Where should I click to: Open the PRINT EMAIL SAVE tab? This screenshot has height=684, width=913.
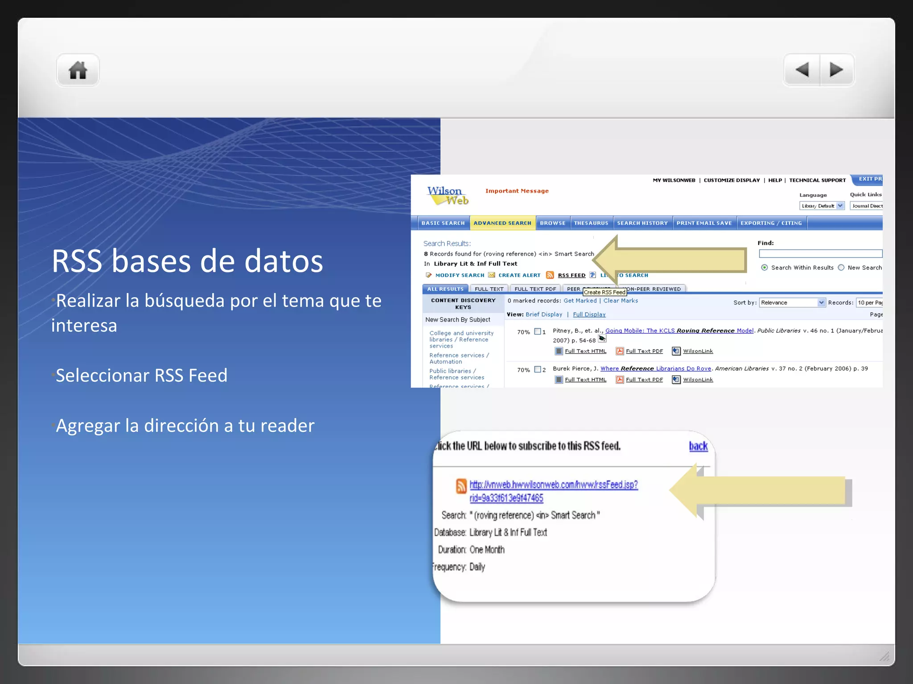[x=704, y=223]
